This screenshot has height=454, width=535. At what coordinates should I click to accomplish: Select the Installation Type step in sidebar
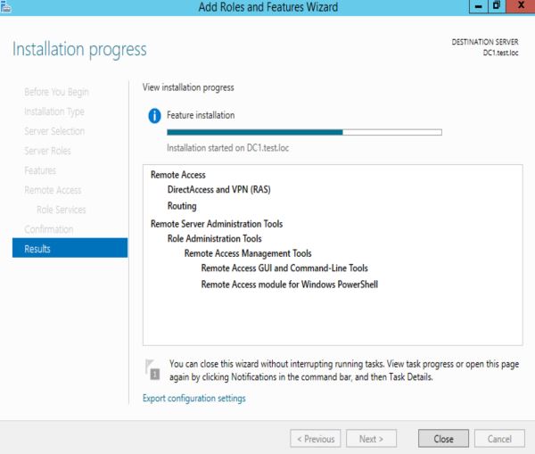click(x=54, y=111)
